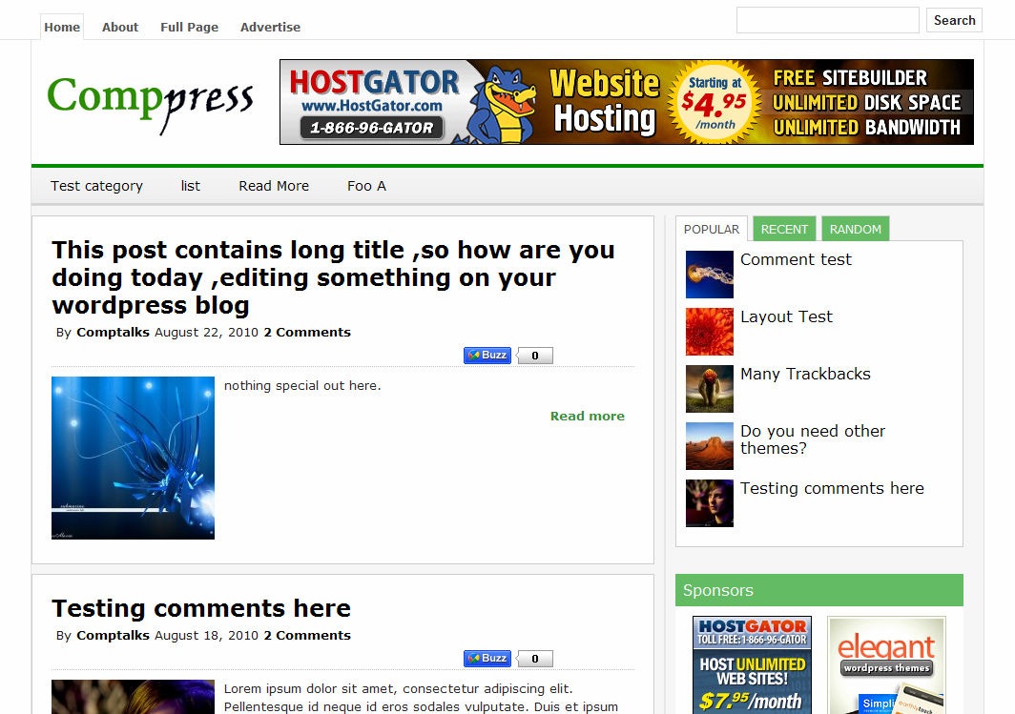Screen dimensions: 1015x714
Task: Switch to the Recent tab
Action: (784, 229)
